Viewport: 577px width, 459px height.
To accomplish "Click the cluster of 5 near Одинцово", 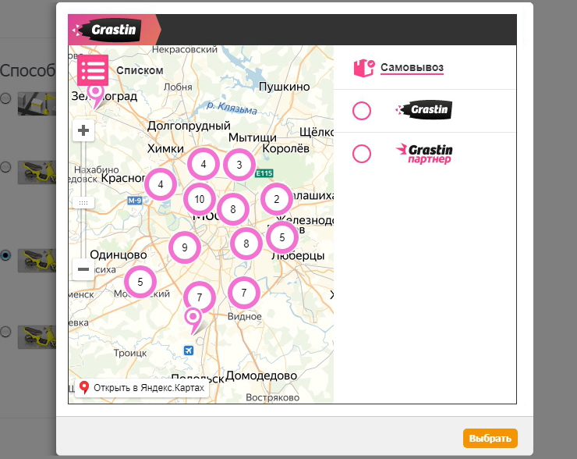I will pos(140,282).
